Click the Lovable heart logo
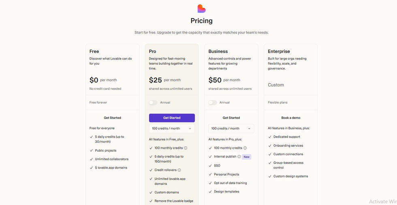This screenshot has height=205, width=397. (x=201, y=8)
